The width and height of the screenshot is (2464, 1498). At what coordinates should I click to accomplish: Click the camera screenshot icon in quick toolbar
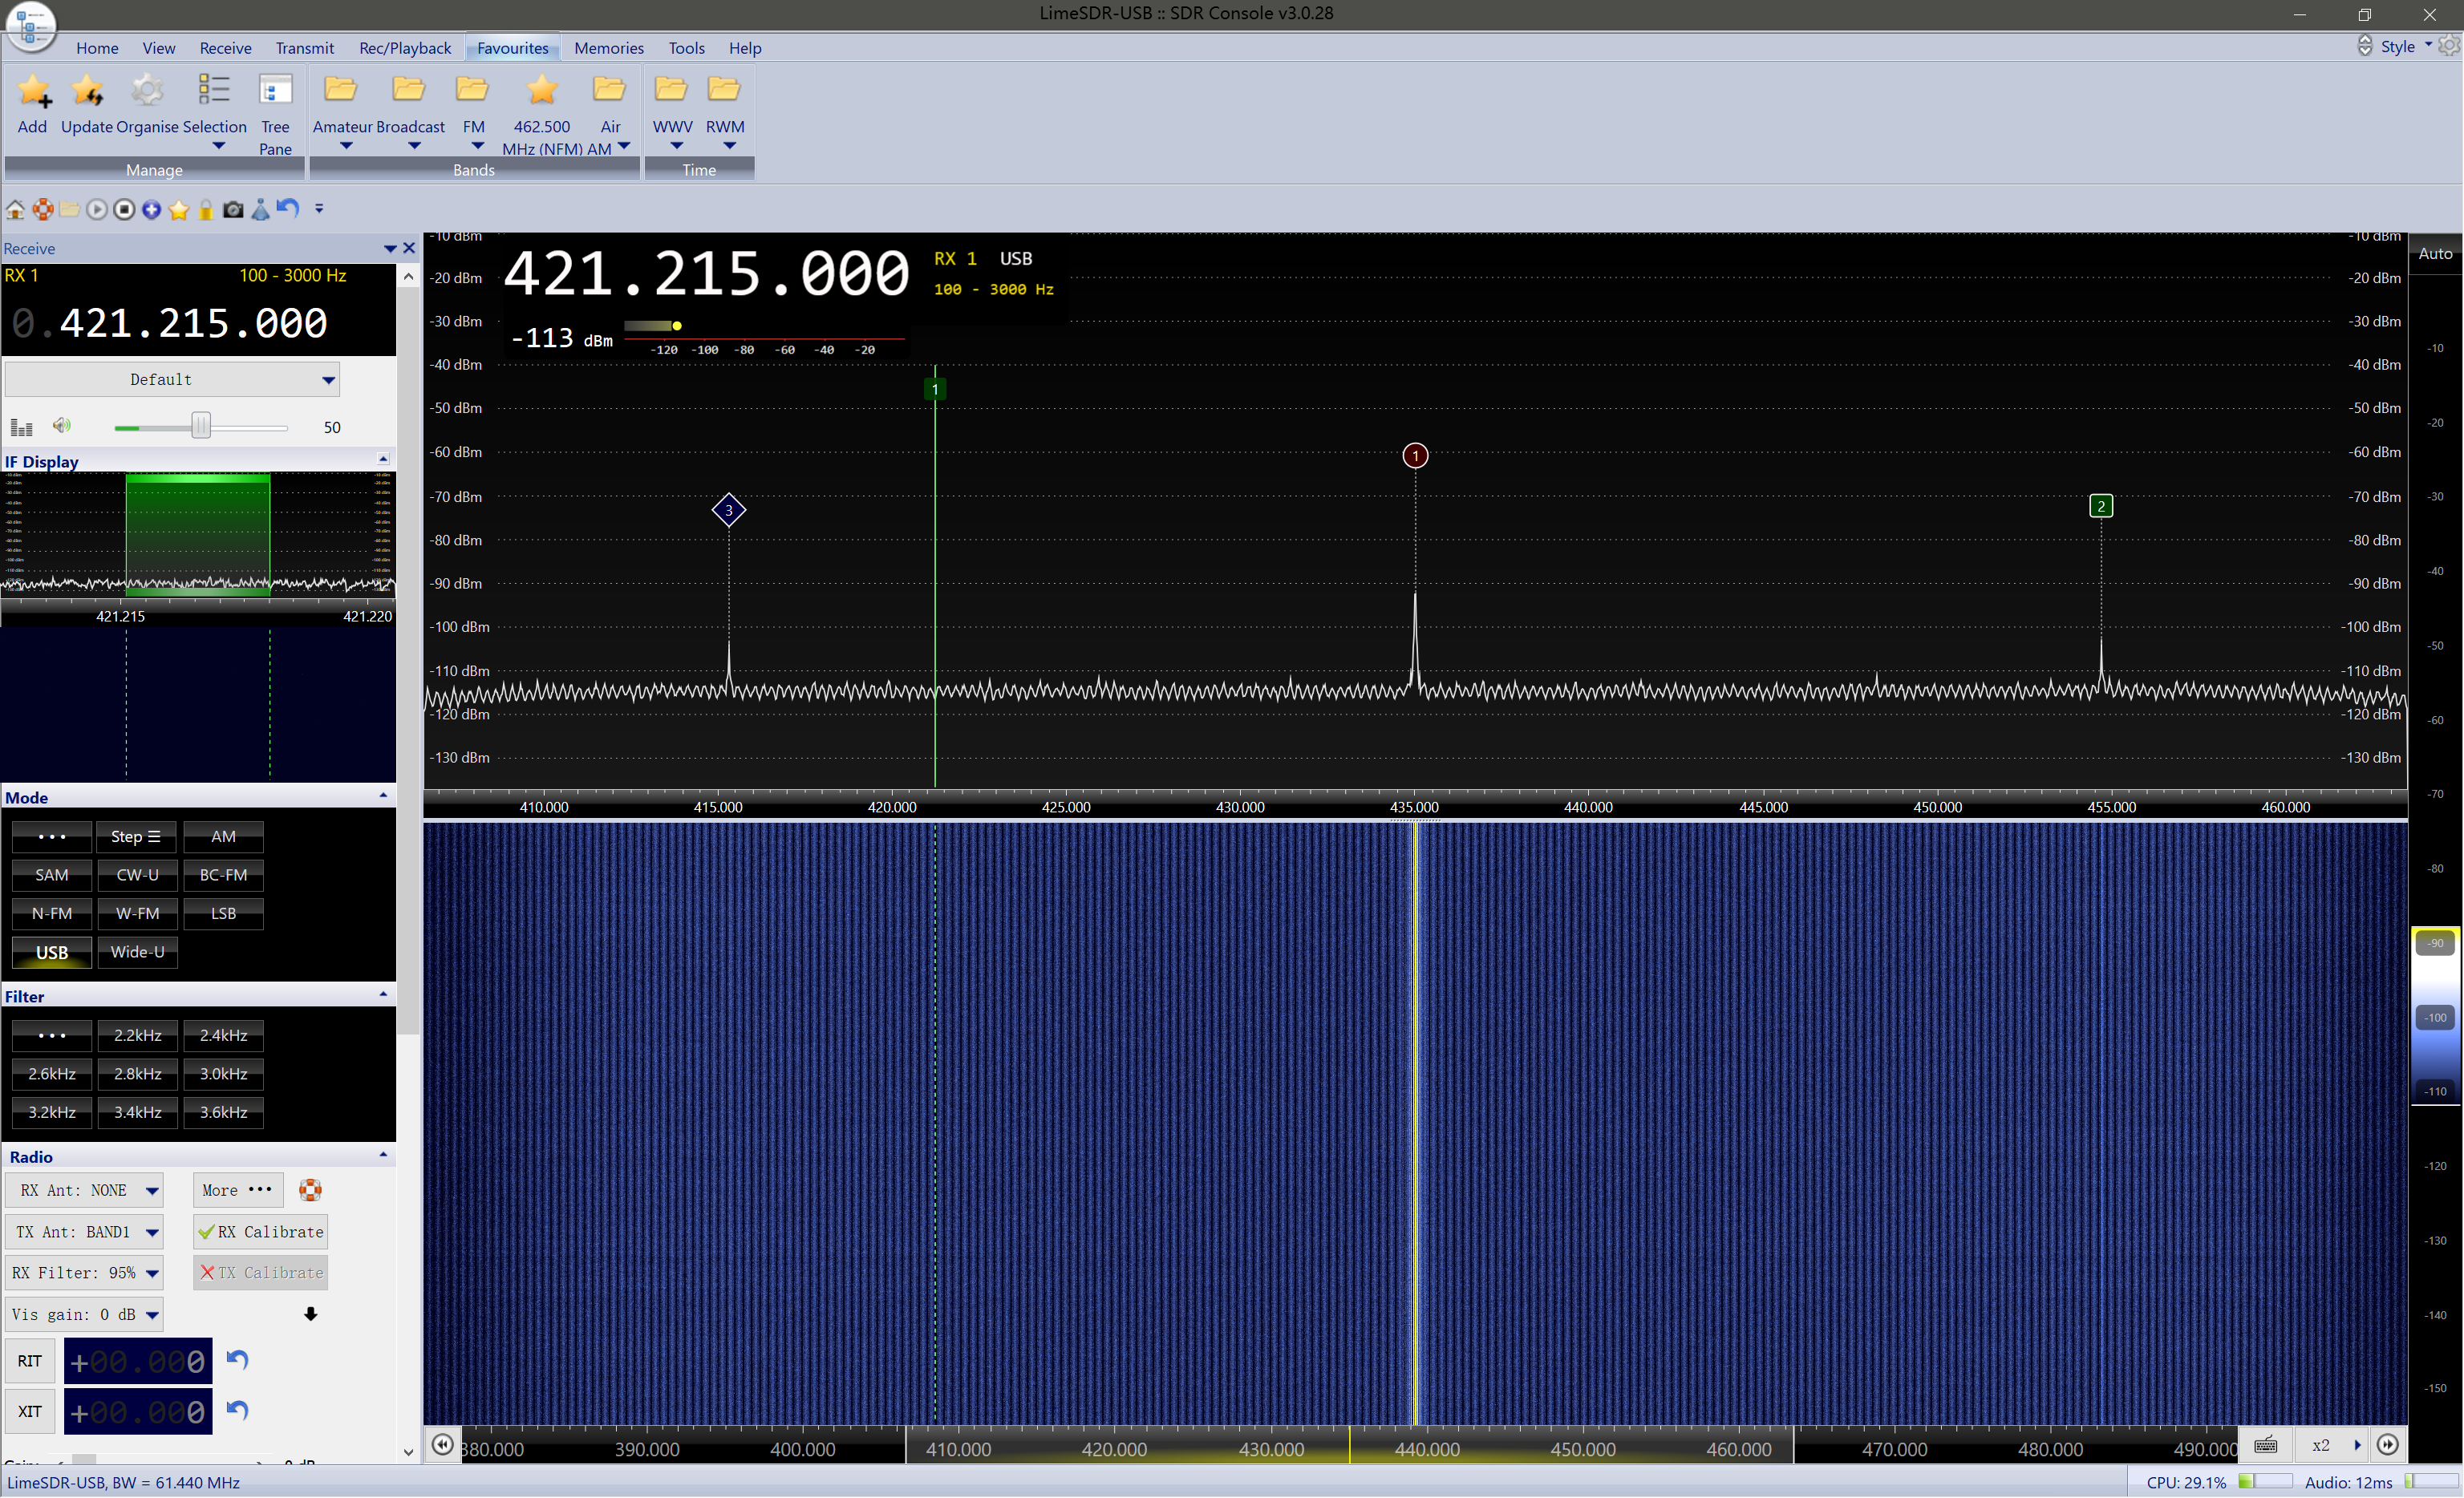point(233,209)
